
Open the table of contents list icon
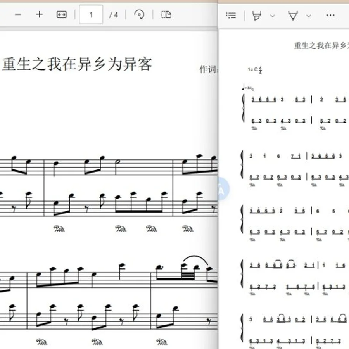(231, 15)
